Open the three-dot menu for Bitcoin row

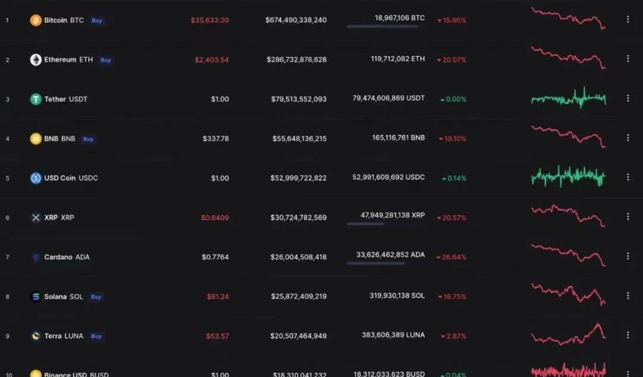(628, 19)
